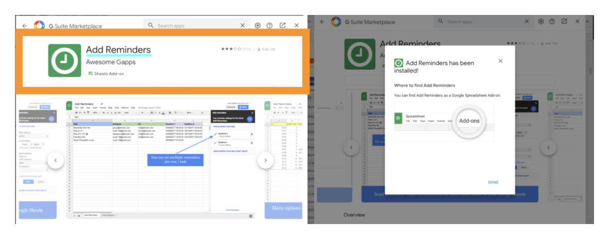Click the star rating in left window

[231, 49]
